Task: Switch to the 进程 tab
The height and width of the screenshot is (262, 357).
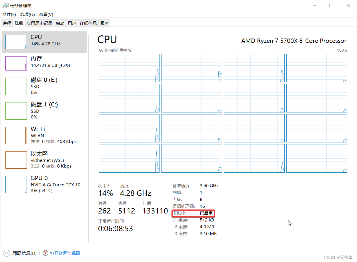Action: point(7,23)
